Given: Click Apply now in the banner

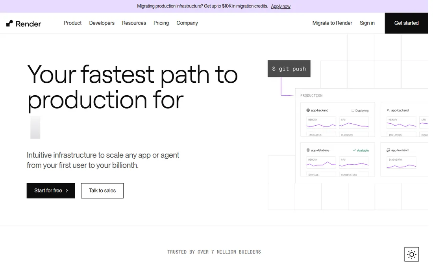Looking at the screenshot, I should [x=281, y=6].
